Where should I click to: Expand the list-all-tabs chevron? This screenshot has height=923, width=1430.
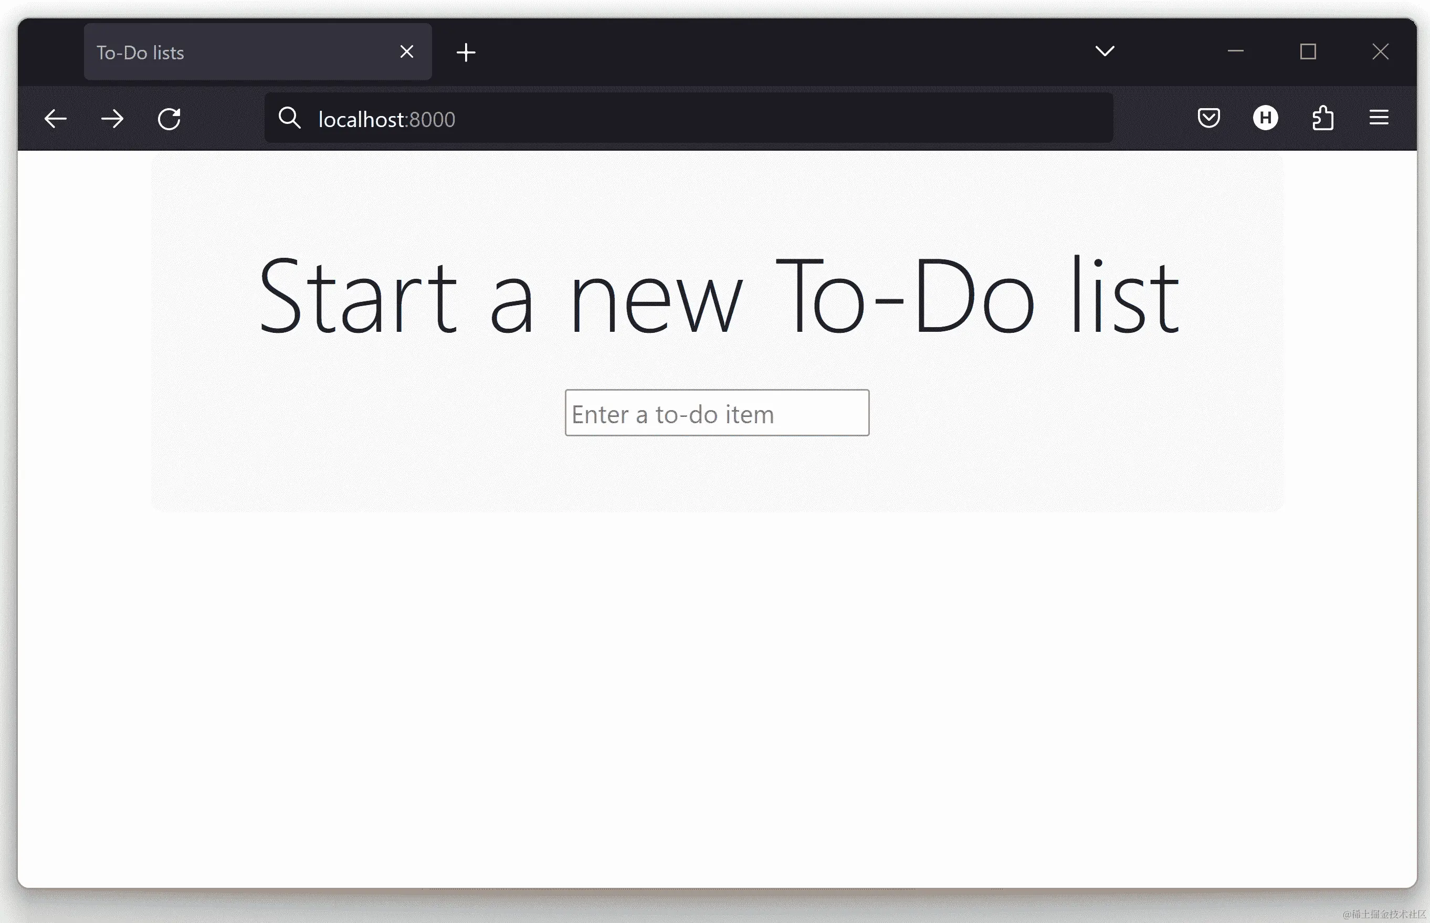(x=1105, y=51)
